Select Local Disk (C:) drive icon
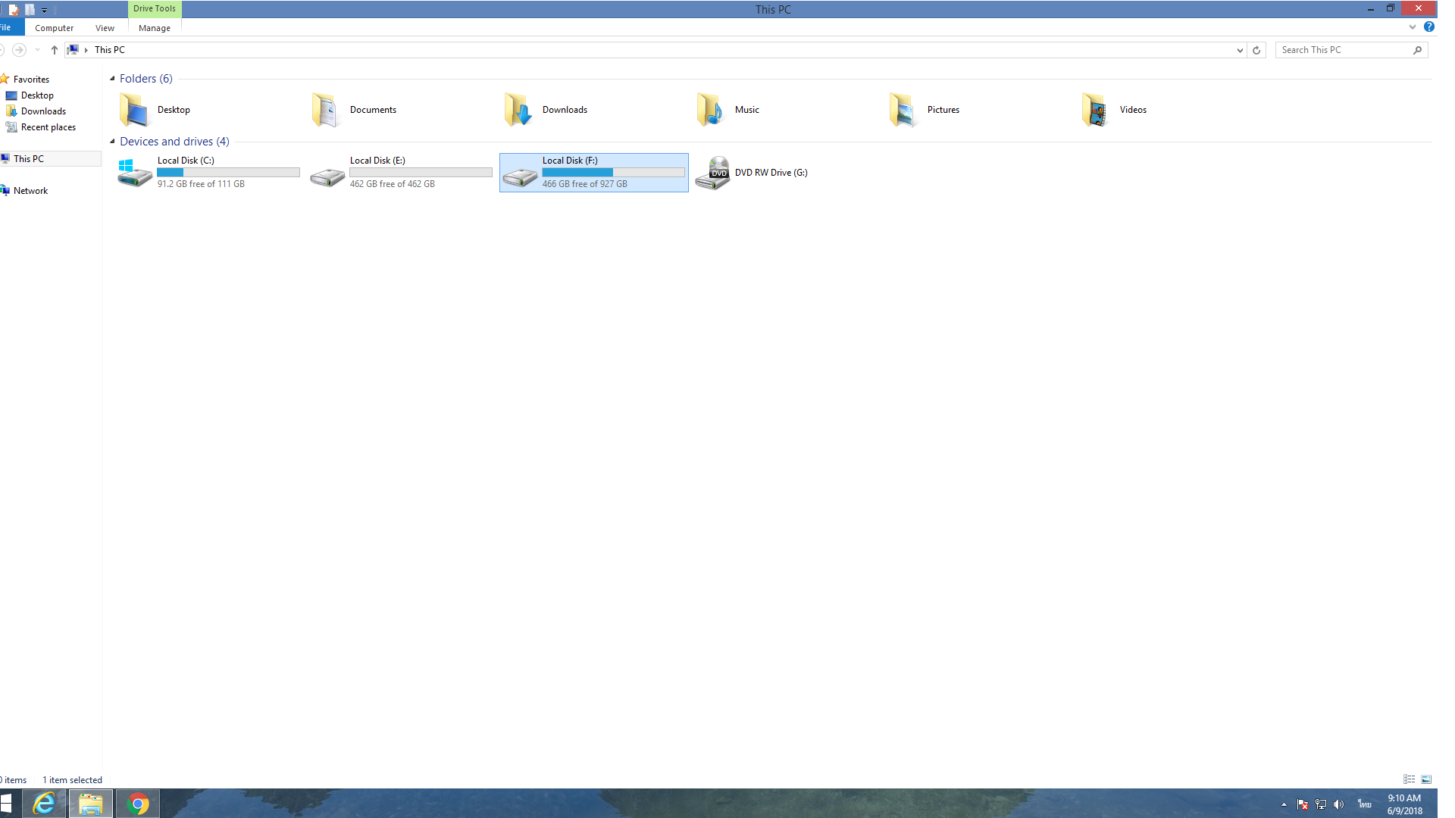The height and width of the screenshot is (818, 1455). [135, 173]
